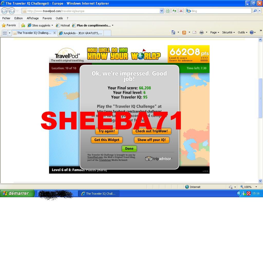This screenshot has width=263, height=264.
Task: Open the Affichage menu
Action: (x=33, y=18)
